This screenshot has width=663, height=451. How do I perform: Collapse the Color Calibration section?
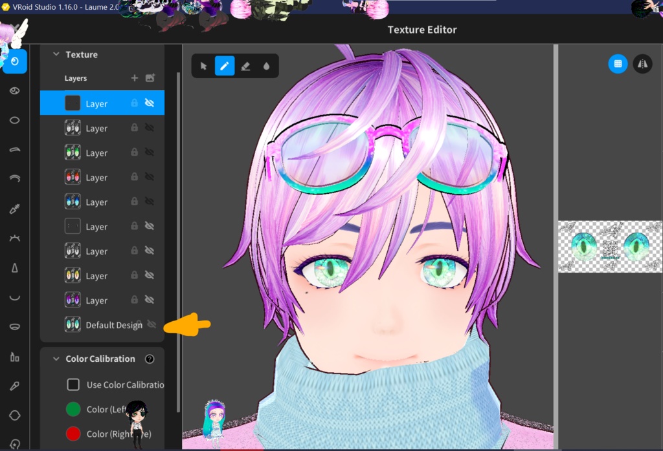point(55,359)
